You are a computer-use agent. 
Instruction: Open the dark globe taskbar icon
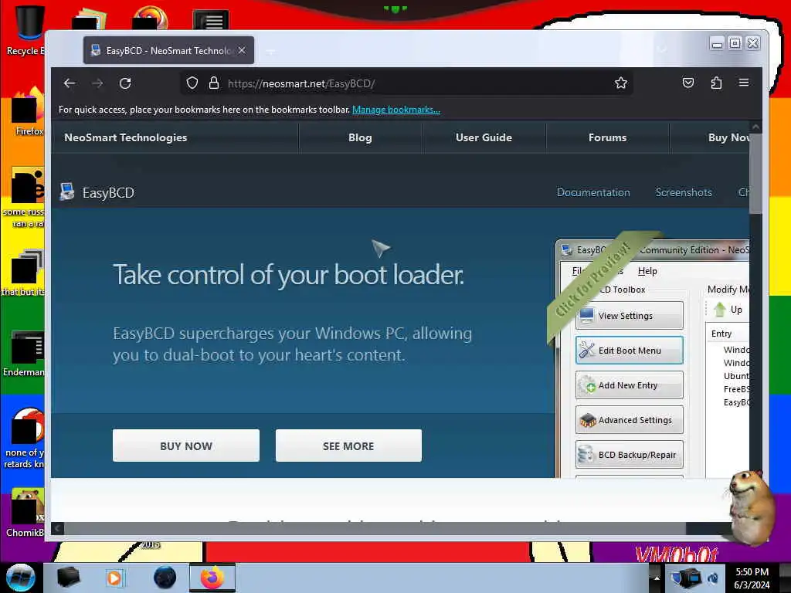(x=165, y=578)
